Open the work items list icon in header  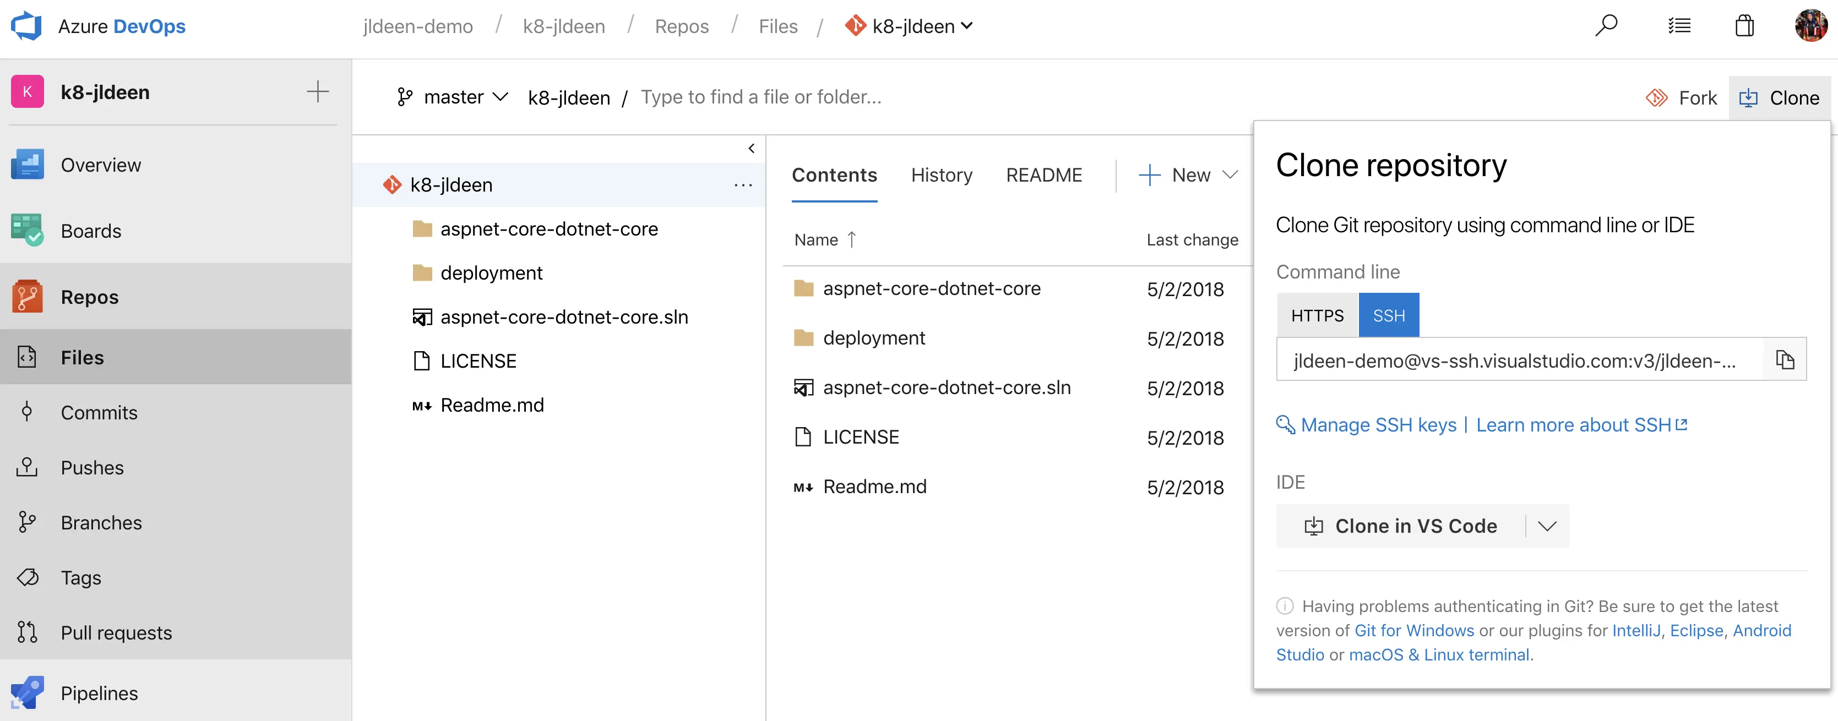1679,26
